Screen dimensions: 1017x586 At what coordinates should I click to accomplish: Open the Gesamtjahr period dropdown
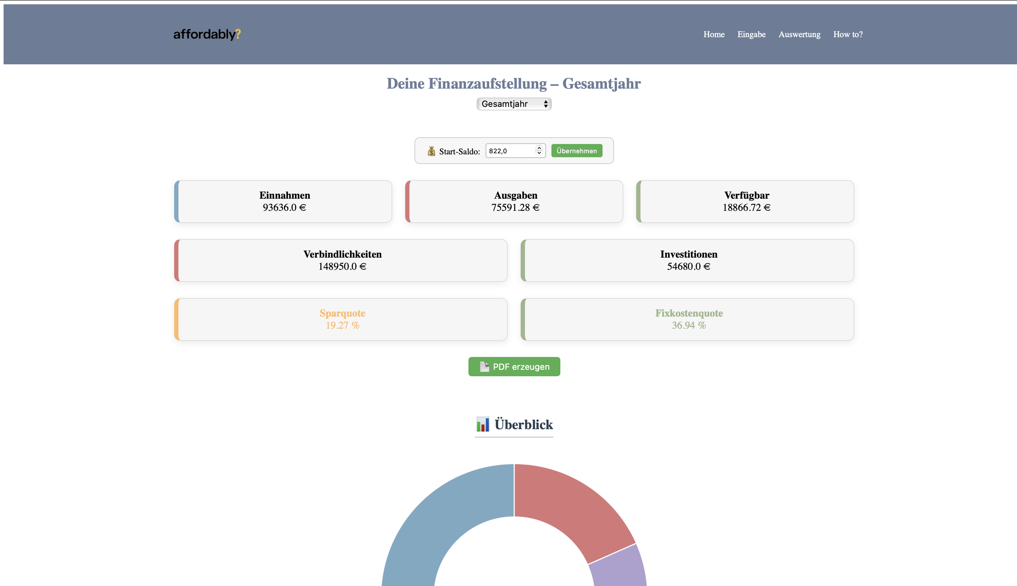click(x=514, y=104)
